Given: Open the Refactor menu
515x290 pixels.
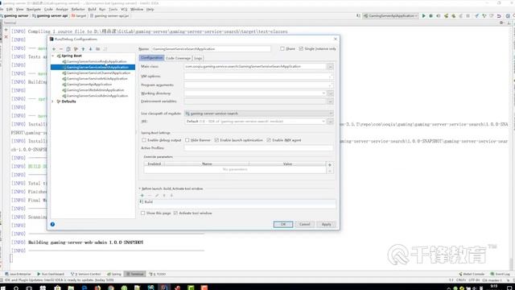Looking at the screenshot, I should 78,9.
